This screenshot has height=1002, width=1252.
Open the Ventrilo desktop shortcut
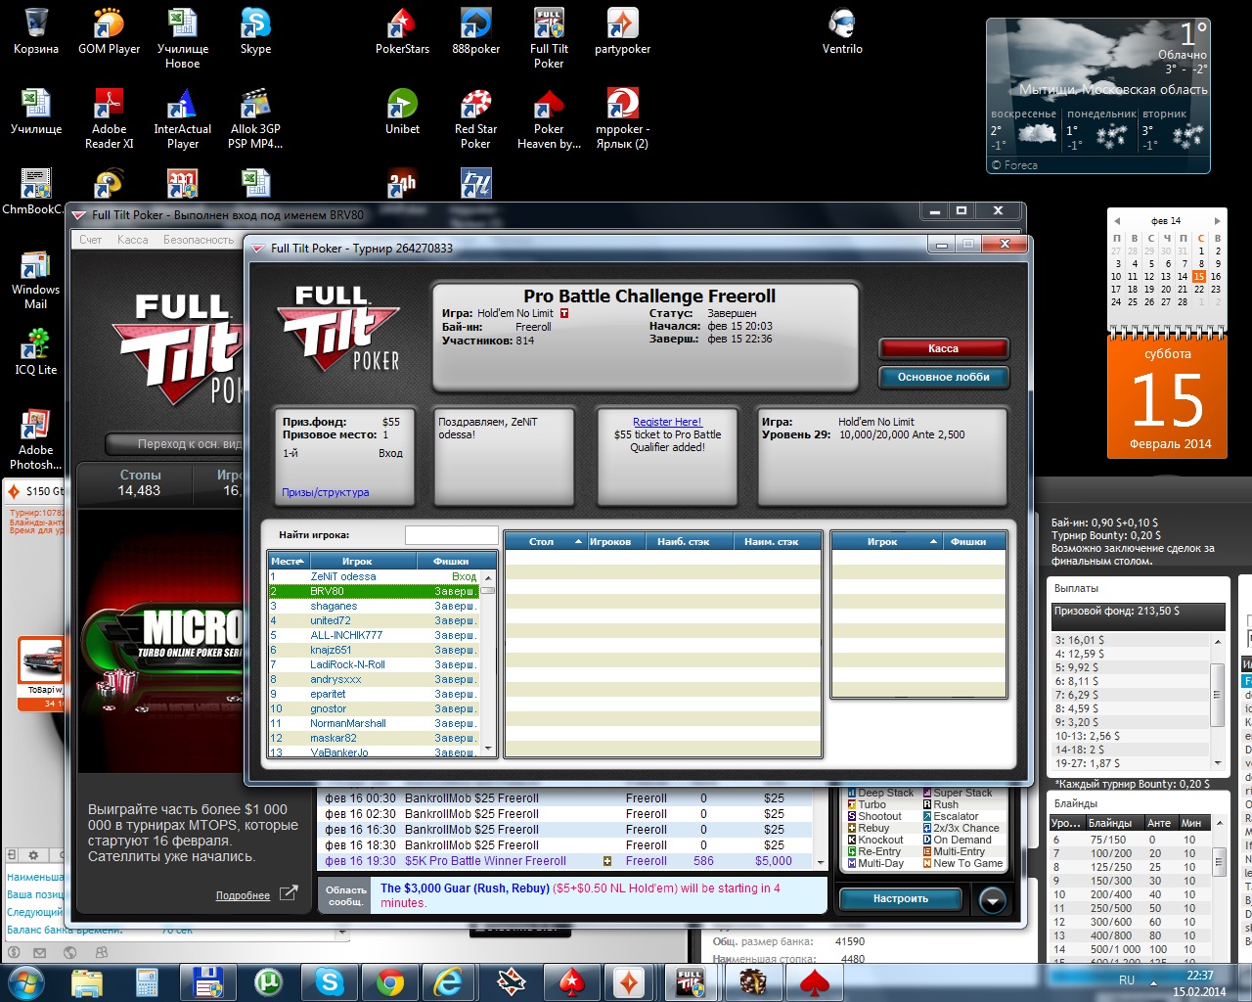[841, 30]
